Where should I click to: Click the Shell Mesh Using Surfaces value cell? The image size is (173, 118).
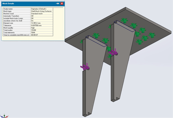[42, 11]
